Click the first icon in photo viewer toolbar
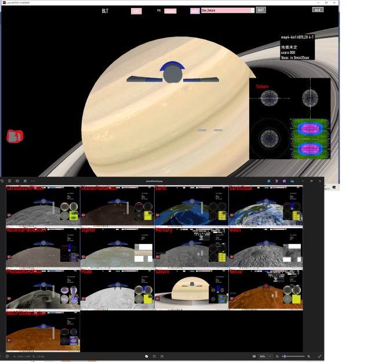Image resolution: width=371 pixels, height=362 pixels. click(x=3, y=181)
